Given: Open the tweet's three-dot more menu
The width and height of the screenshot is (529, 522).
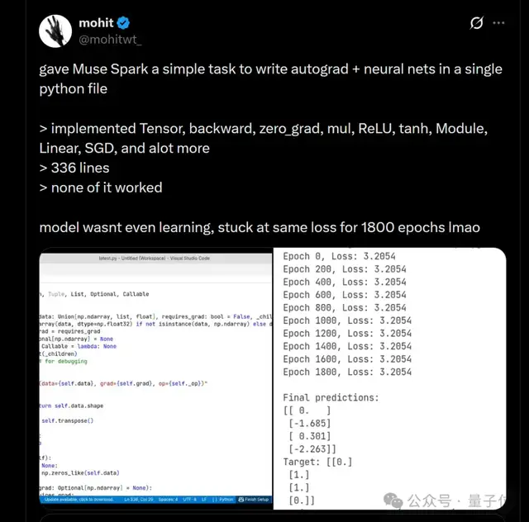Looking at the screenshot, I should tap(498, 23).
